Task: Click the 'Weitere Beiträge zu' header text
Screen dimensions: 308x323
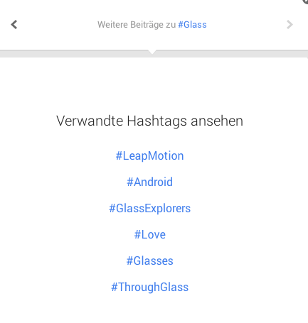Action: coord(137,24)
